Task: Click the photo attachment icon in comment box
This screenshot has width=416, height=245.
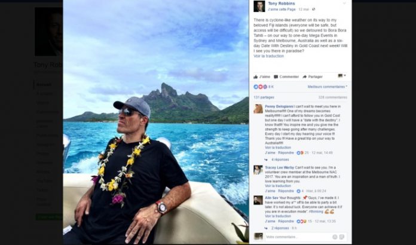Action: [342, 237]
